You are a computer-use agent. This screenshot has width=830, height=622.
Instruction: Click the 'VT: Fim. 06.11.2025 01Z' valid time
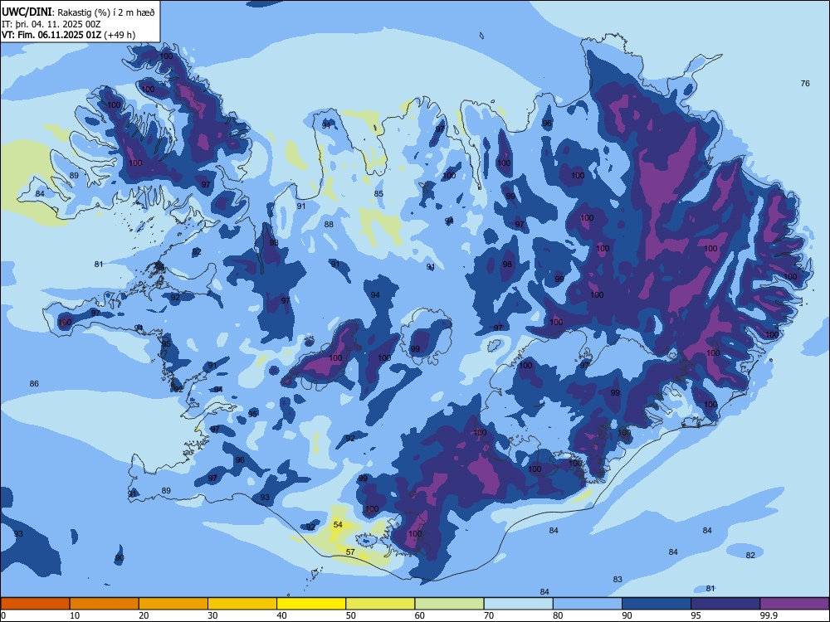click(51, 35)
